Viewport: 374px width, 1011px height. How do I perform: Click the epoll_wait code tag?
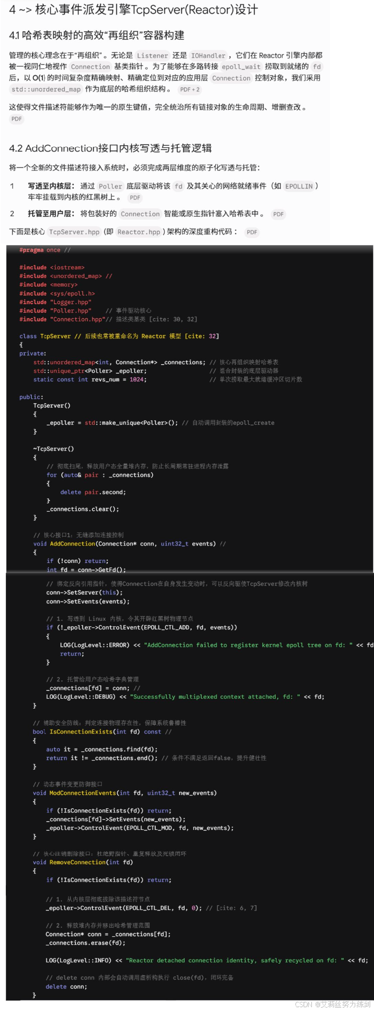(241, 67)
